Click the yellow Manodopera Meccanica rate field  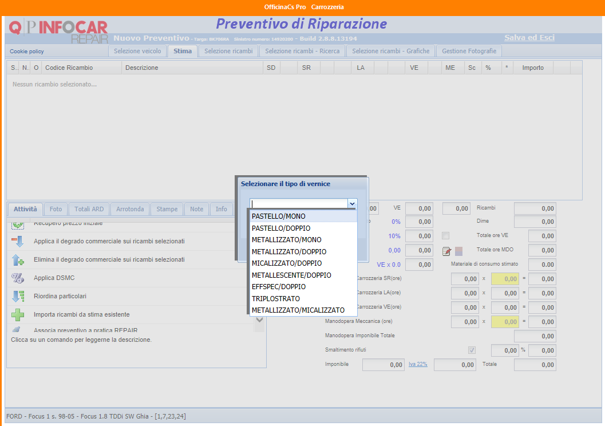(505, 322)
